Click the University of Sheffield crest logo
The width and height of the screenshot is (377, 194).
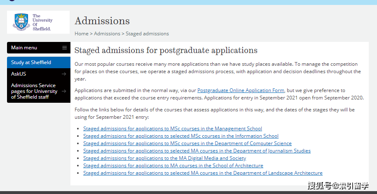point(21,22)
